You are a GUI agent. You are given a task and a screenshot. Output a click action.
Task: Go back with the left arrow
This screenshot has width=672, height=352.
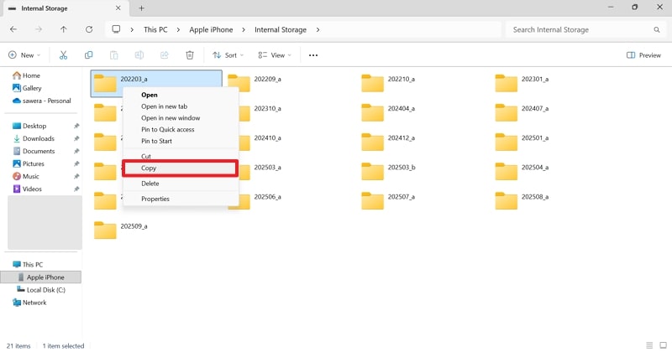(x=13, y=29)
